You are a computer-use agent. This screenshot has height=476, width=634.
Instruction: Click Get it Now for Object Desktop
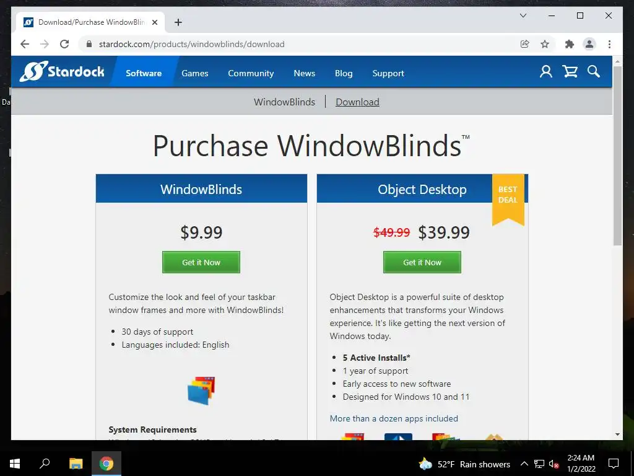[x=422, y=262]
